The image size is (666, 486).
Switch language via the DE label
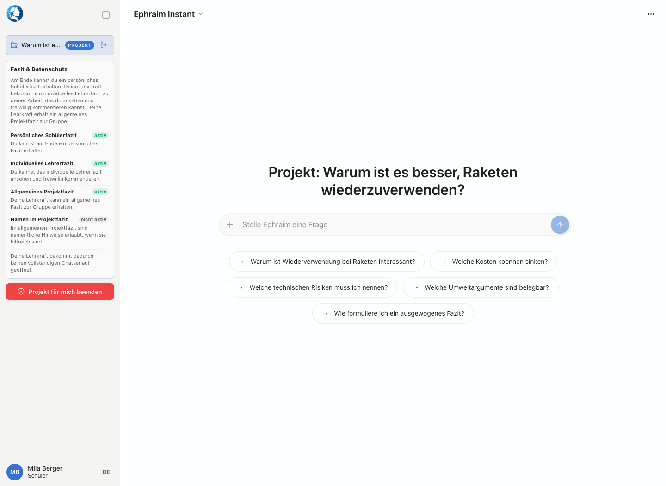point(106,472)
